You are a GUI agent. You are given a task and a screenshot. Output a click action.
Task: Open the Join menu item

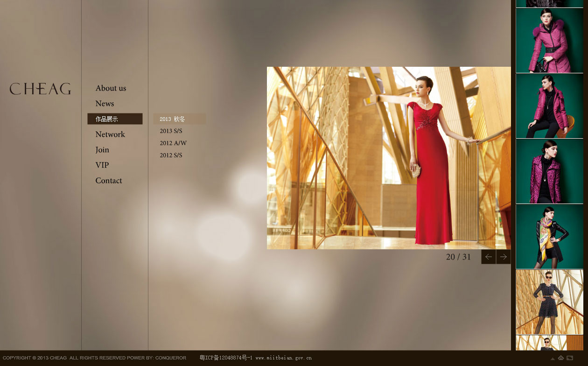pos(102,150)
